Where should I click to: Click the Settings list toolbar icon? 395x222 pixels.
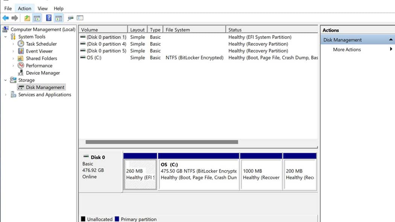[x=80, y=18]
